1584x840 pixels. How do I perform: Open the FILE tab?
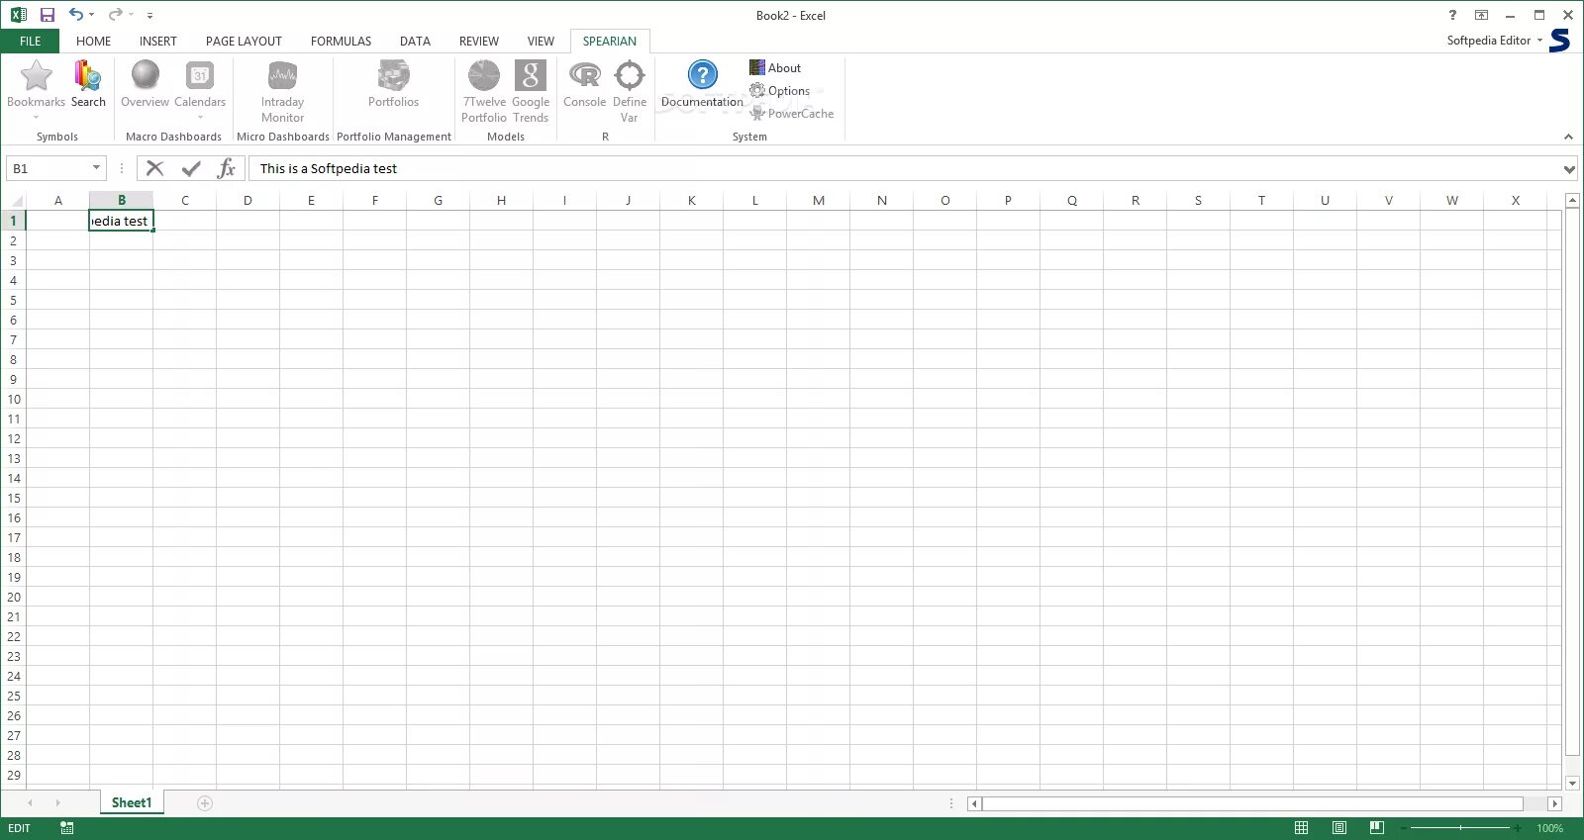click(30, 41)
